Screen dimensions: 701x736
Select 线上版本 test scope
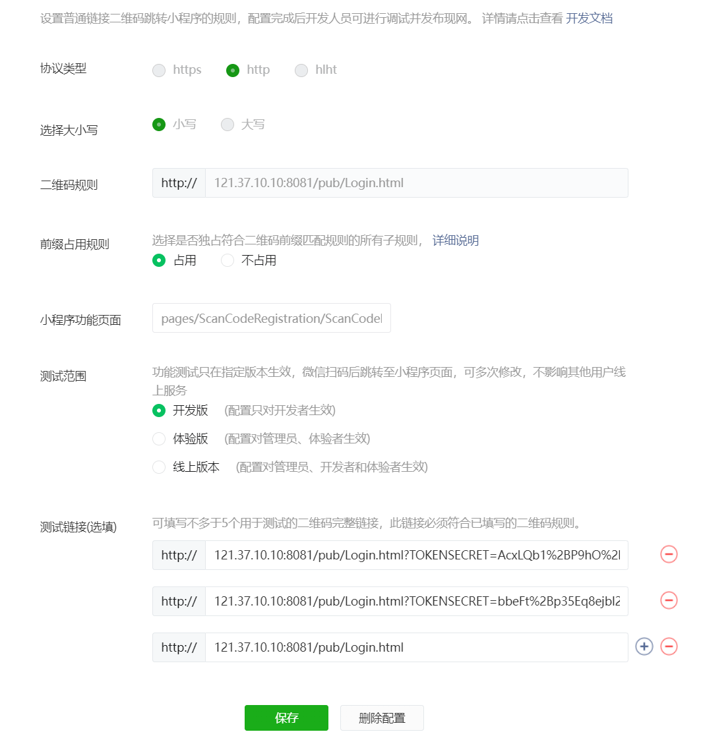click(159, 467)
